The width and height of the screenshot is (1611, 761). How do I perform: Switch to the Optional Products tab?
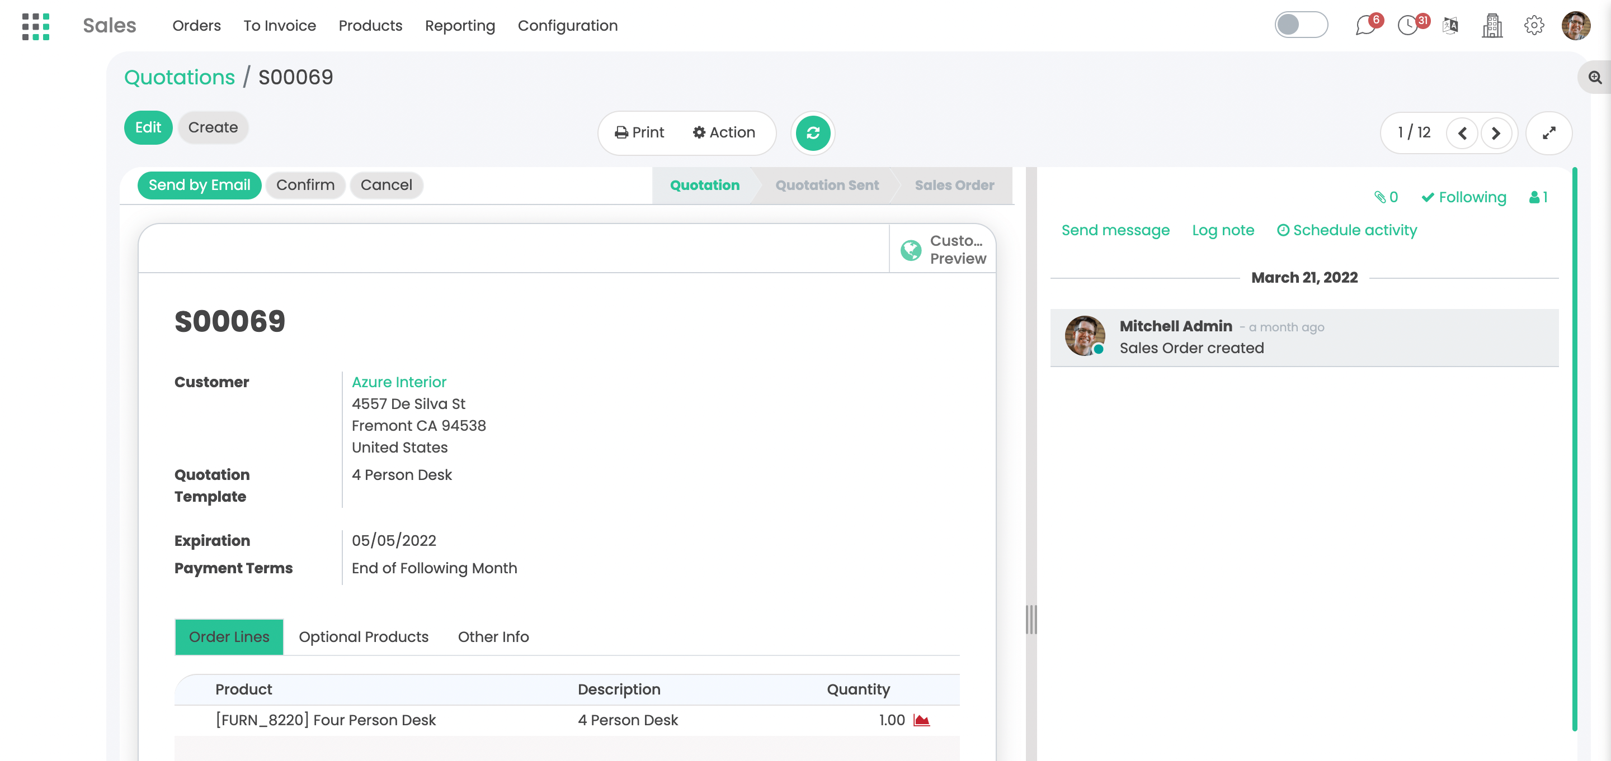click(364, 636)
